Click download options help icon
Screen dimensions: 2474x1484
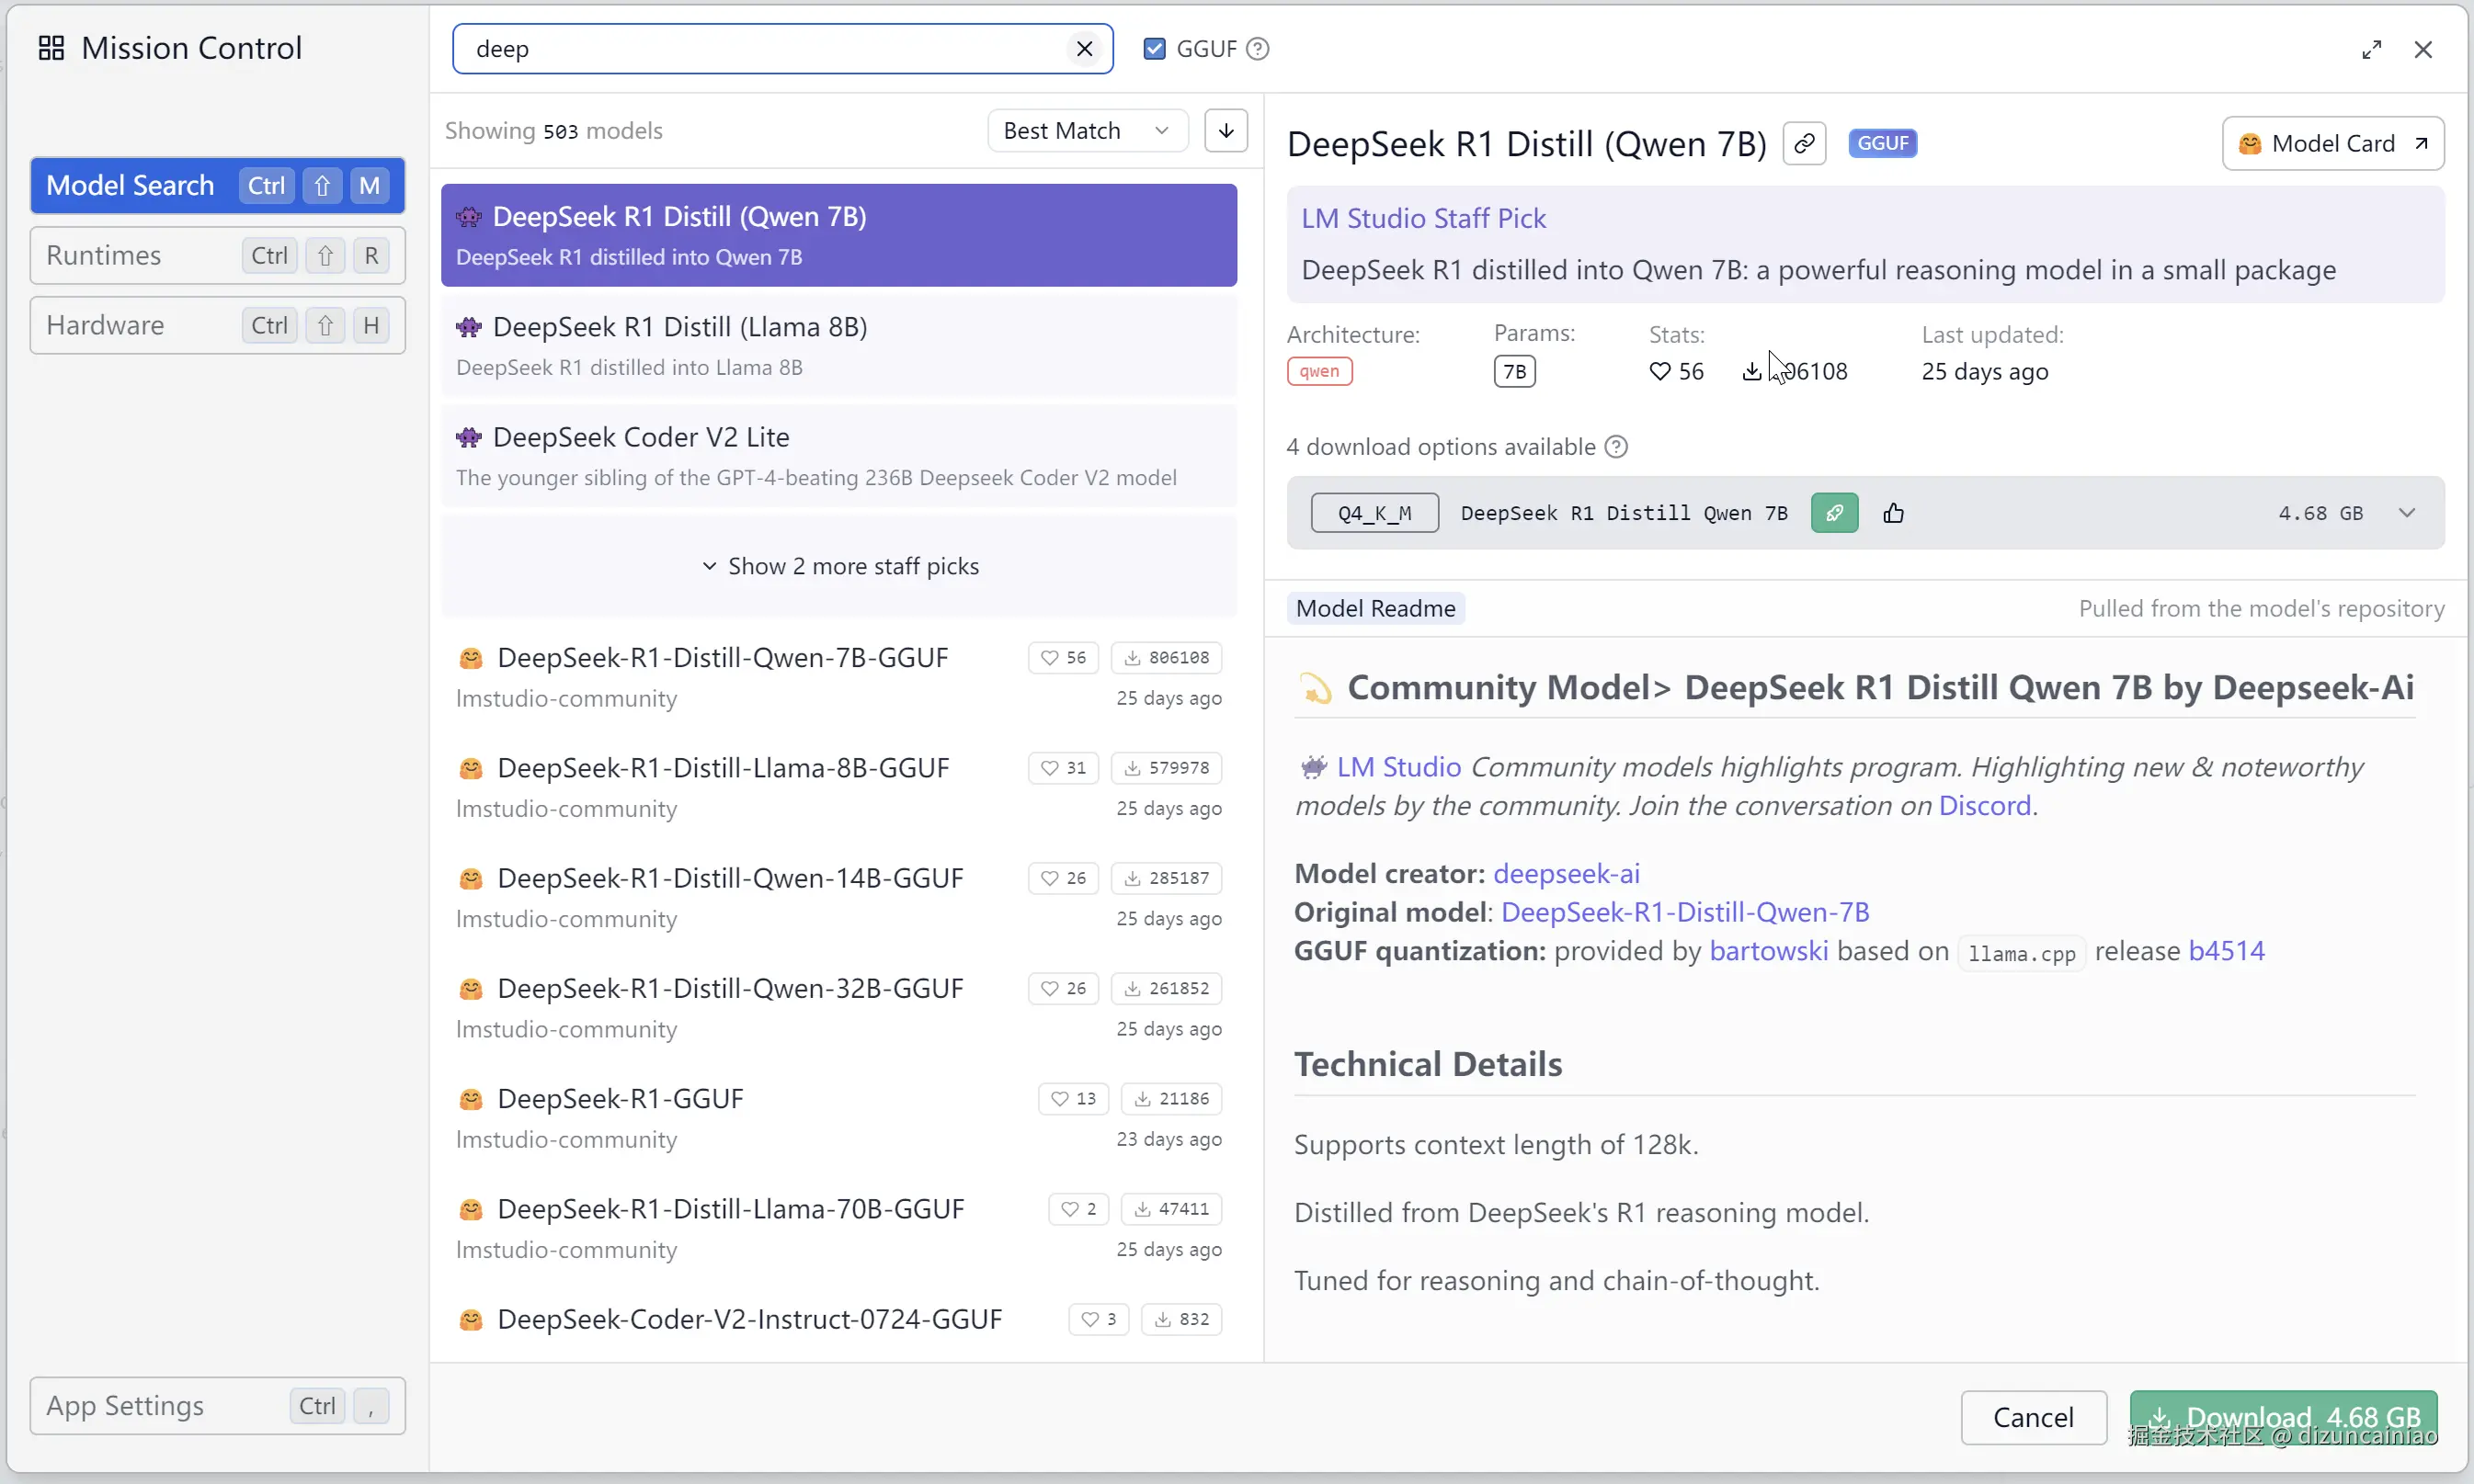click(x=1615, y=447)
